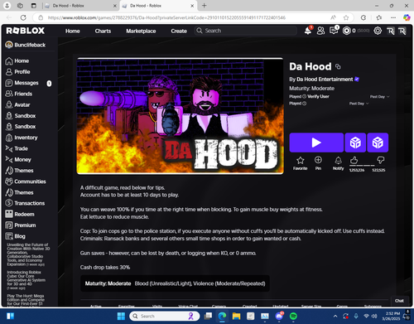Open a new browser tab
Screen dimensions: 414x324
tap(205, 6)
